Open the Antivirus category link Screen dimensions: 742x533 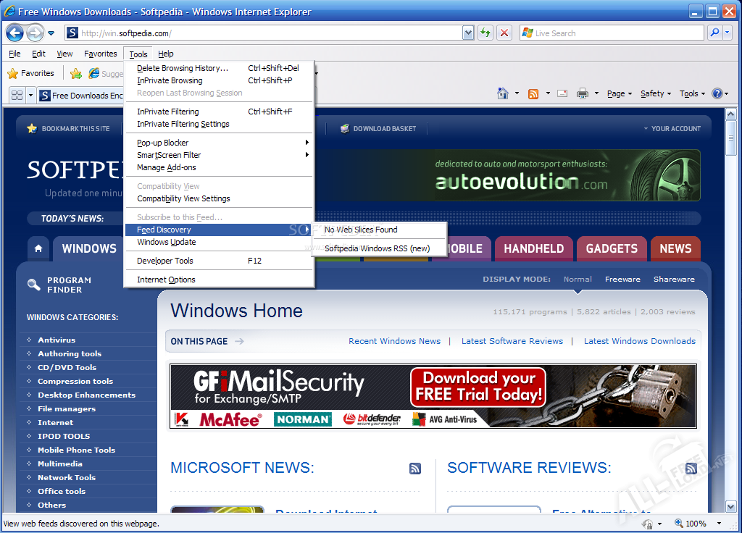57,340
